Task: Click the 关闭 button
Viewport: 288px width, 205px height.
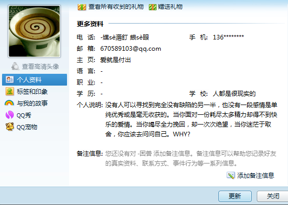Action: pos(273,196)
